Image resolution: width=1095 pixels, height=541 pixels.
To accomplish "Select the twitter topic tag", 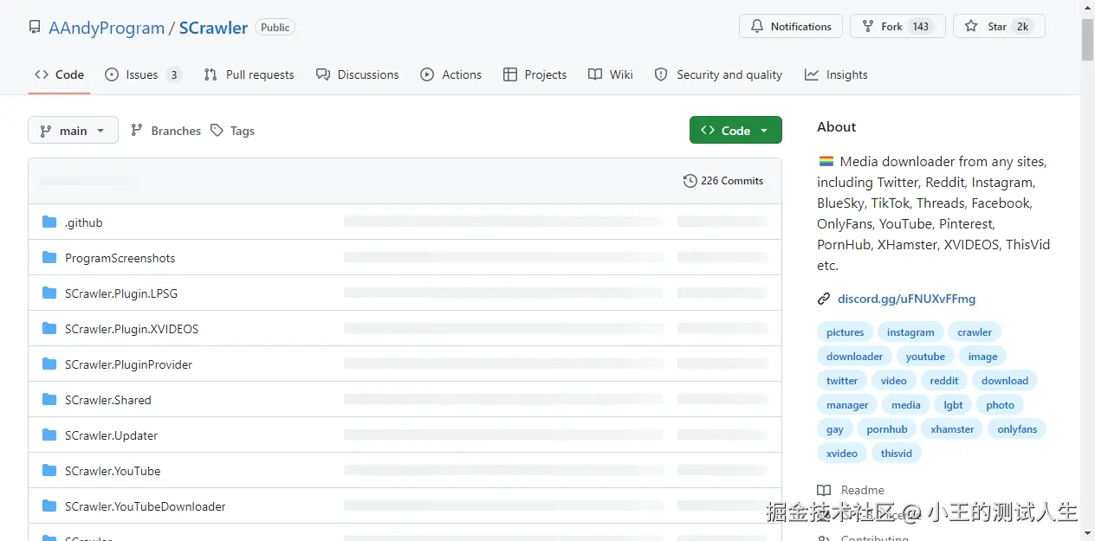I will (842, 381).
